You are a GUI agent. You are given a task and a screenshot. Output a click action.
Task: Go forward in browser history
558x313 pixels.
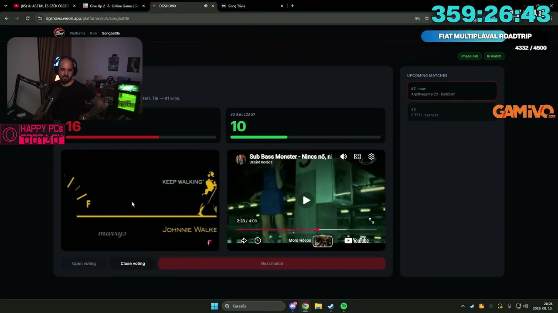point(17,18)
